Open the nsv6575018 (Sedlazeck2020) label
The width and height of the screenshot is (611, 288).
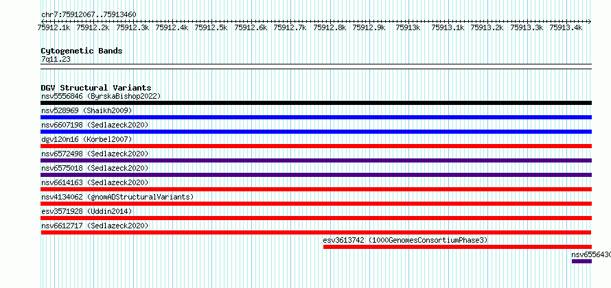[x=95, y=168]
